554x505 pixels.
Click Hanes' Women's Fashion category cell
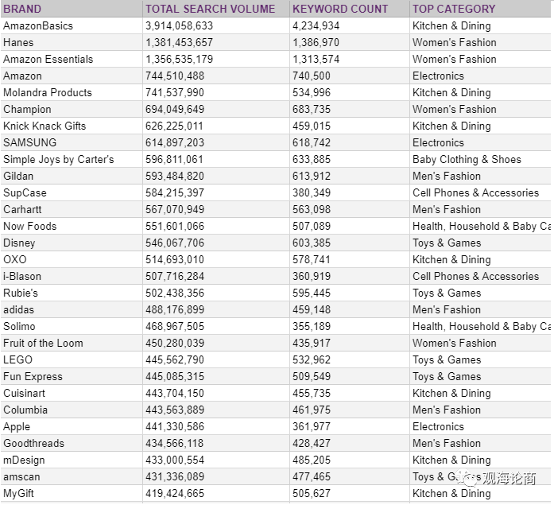pyautogui.click(x=481, y=42)
